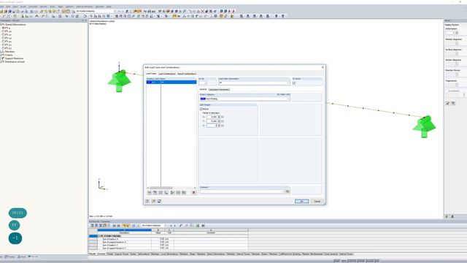
Task: Expand the Members node in navigator
Action: (1, 52)
